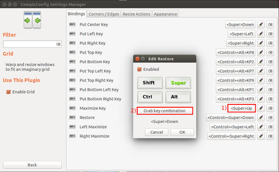
Task: Click the <Super>Up binding button
Action: tap(241, 108)
